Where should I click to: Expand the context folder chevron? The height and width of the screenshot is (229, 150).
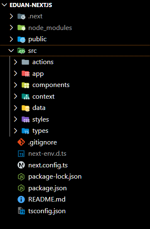tap(15, 97)
